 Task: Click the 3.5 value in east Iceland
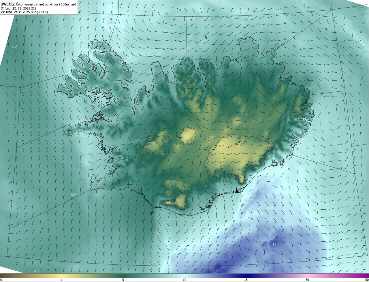pos(297,109)
